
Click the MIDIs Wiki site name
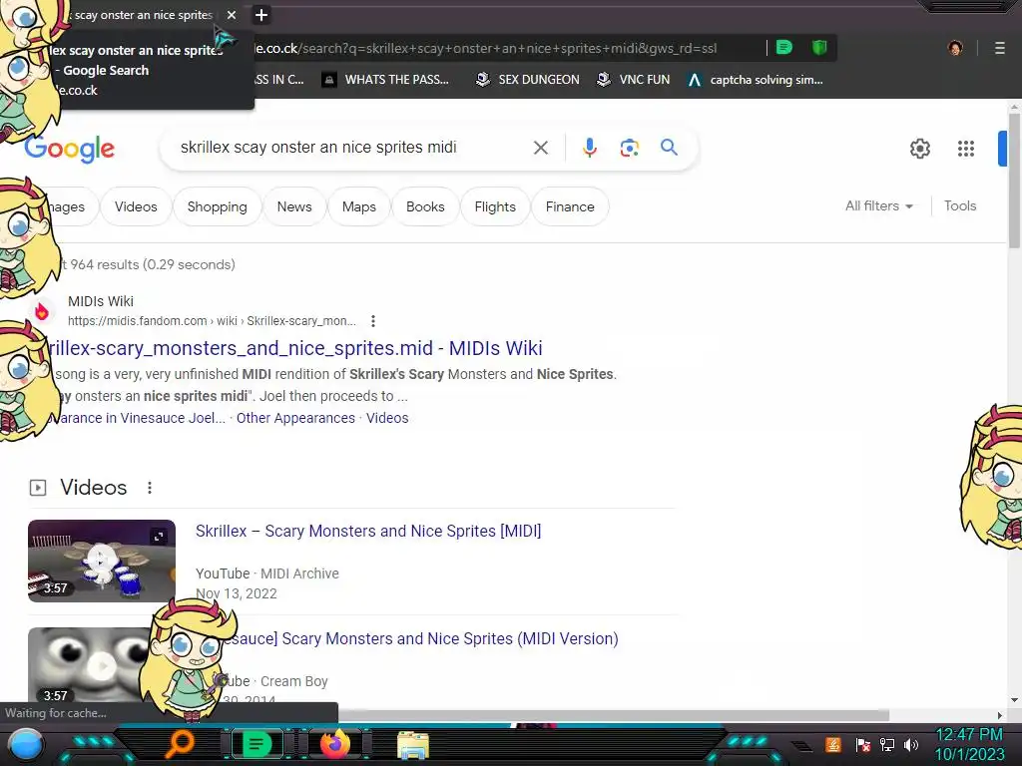click(x=101, y=301)
